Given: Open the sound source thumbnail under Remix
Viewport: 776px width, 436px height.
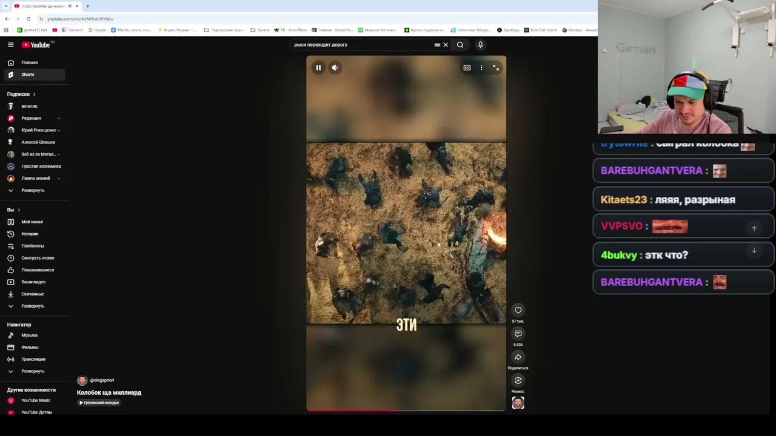Looking at the screenshot, I should coord(518,403).
